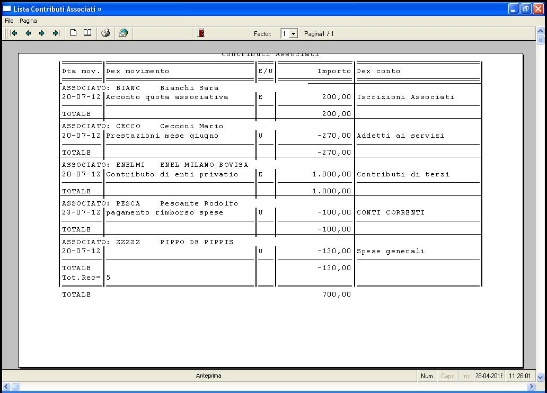The width and height of the screenshot is (547, 393).
Task: Click the 'Caps' status bar indicator
Action: tap(447, 376)
